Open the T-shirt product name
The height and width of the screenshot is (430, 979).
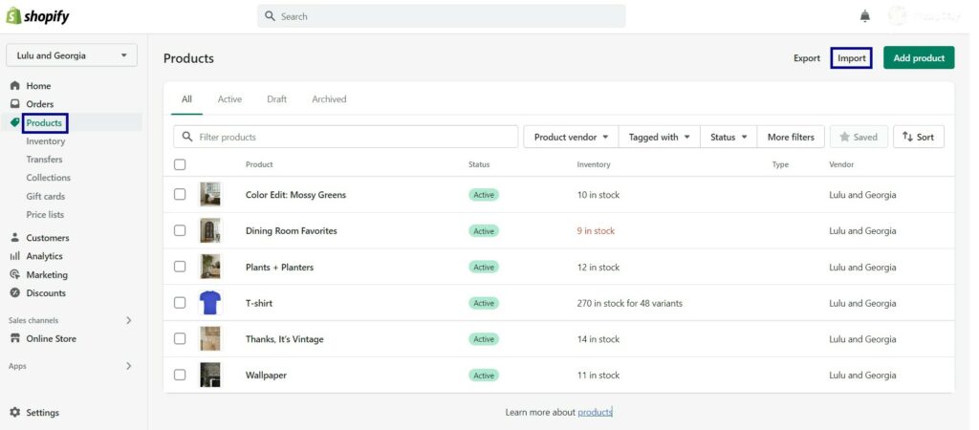[x=259, y=303]
